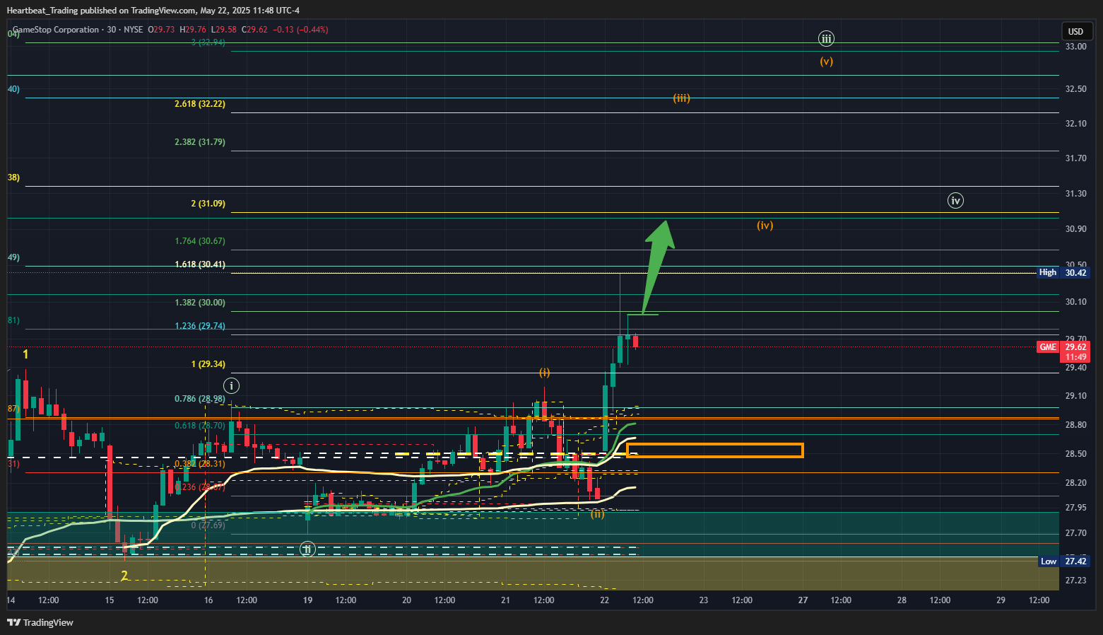Click the circled iii wave label
Image resolution: width=1103 pixels, height=635 pixels.
[826, 38]
